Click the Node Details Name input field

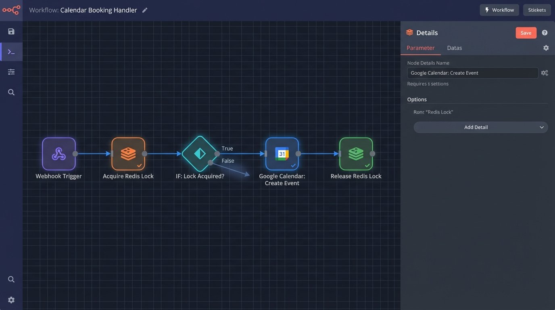point(472,73)
